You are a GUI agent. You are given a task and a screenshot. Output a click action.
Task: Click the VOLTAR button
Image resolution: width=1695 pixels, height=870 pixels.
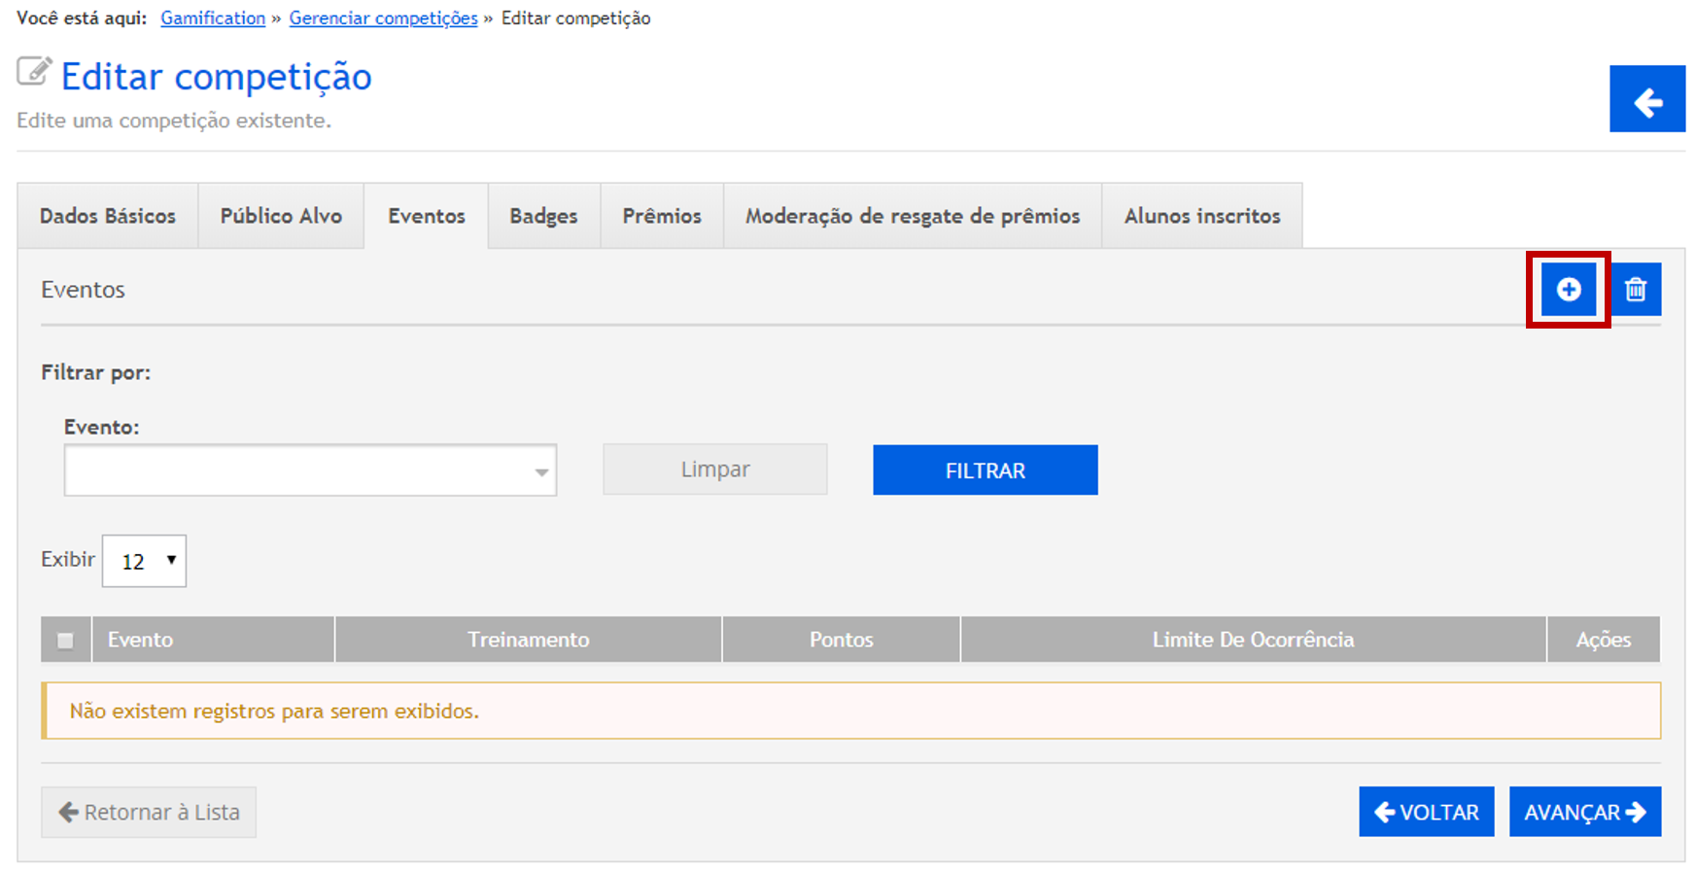[x=1426, y=812]
